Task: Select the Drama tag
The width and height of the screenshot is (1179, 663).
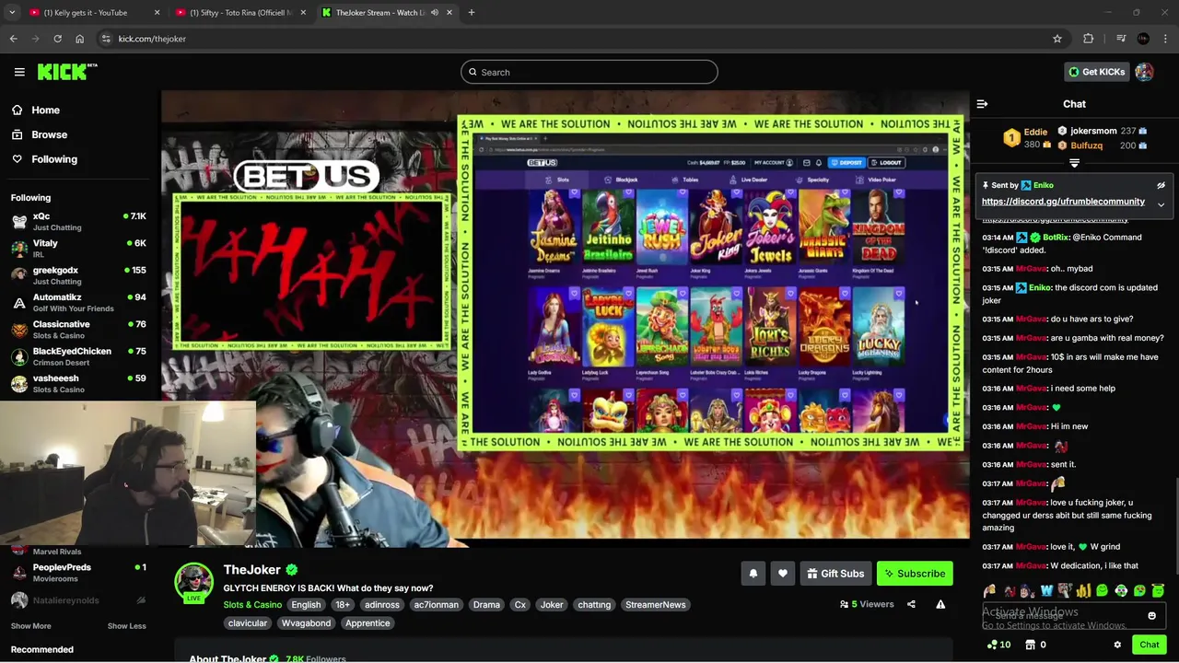Action: tap(486, 605)
